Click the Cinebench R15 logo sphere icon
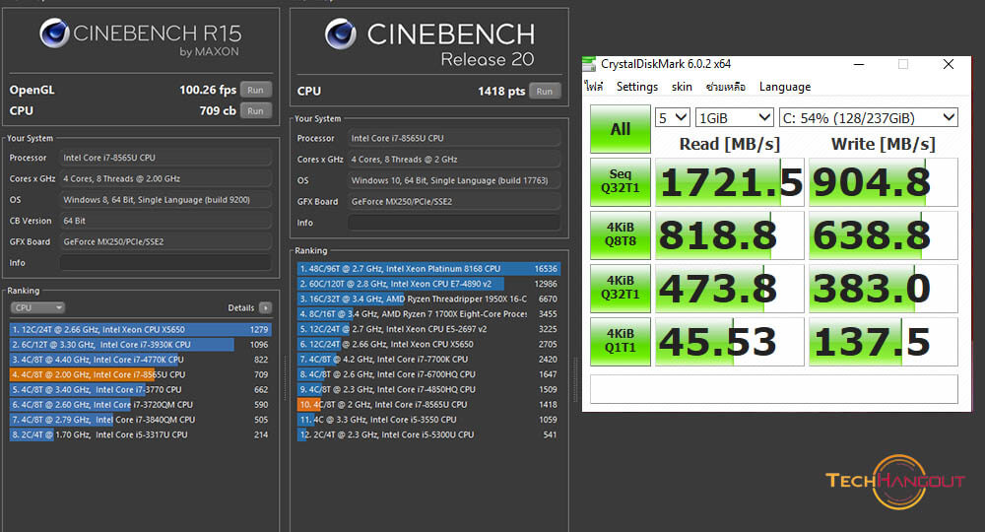This screenshot has width=985, height=532. pos(54,33)
